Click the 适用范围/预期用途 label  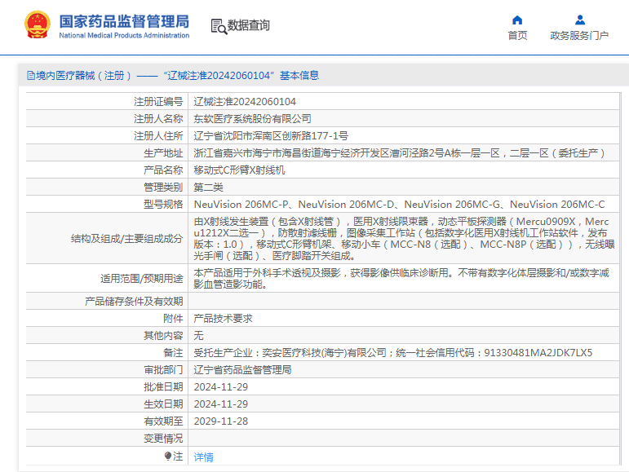click(142, 279)
